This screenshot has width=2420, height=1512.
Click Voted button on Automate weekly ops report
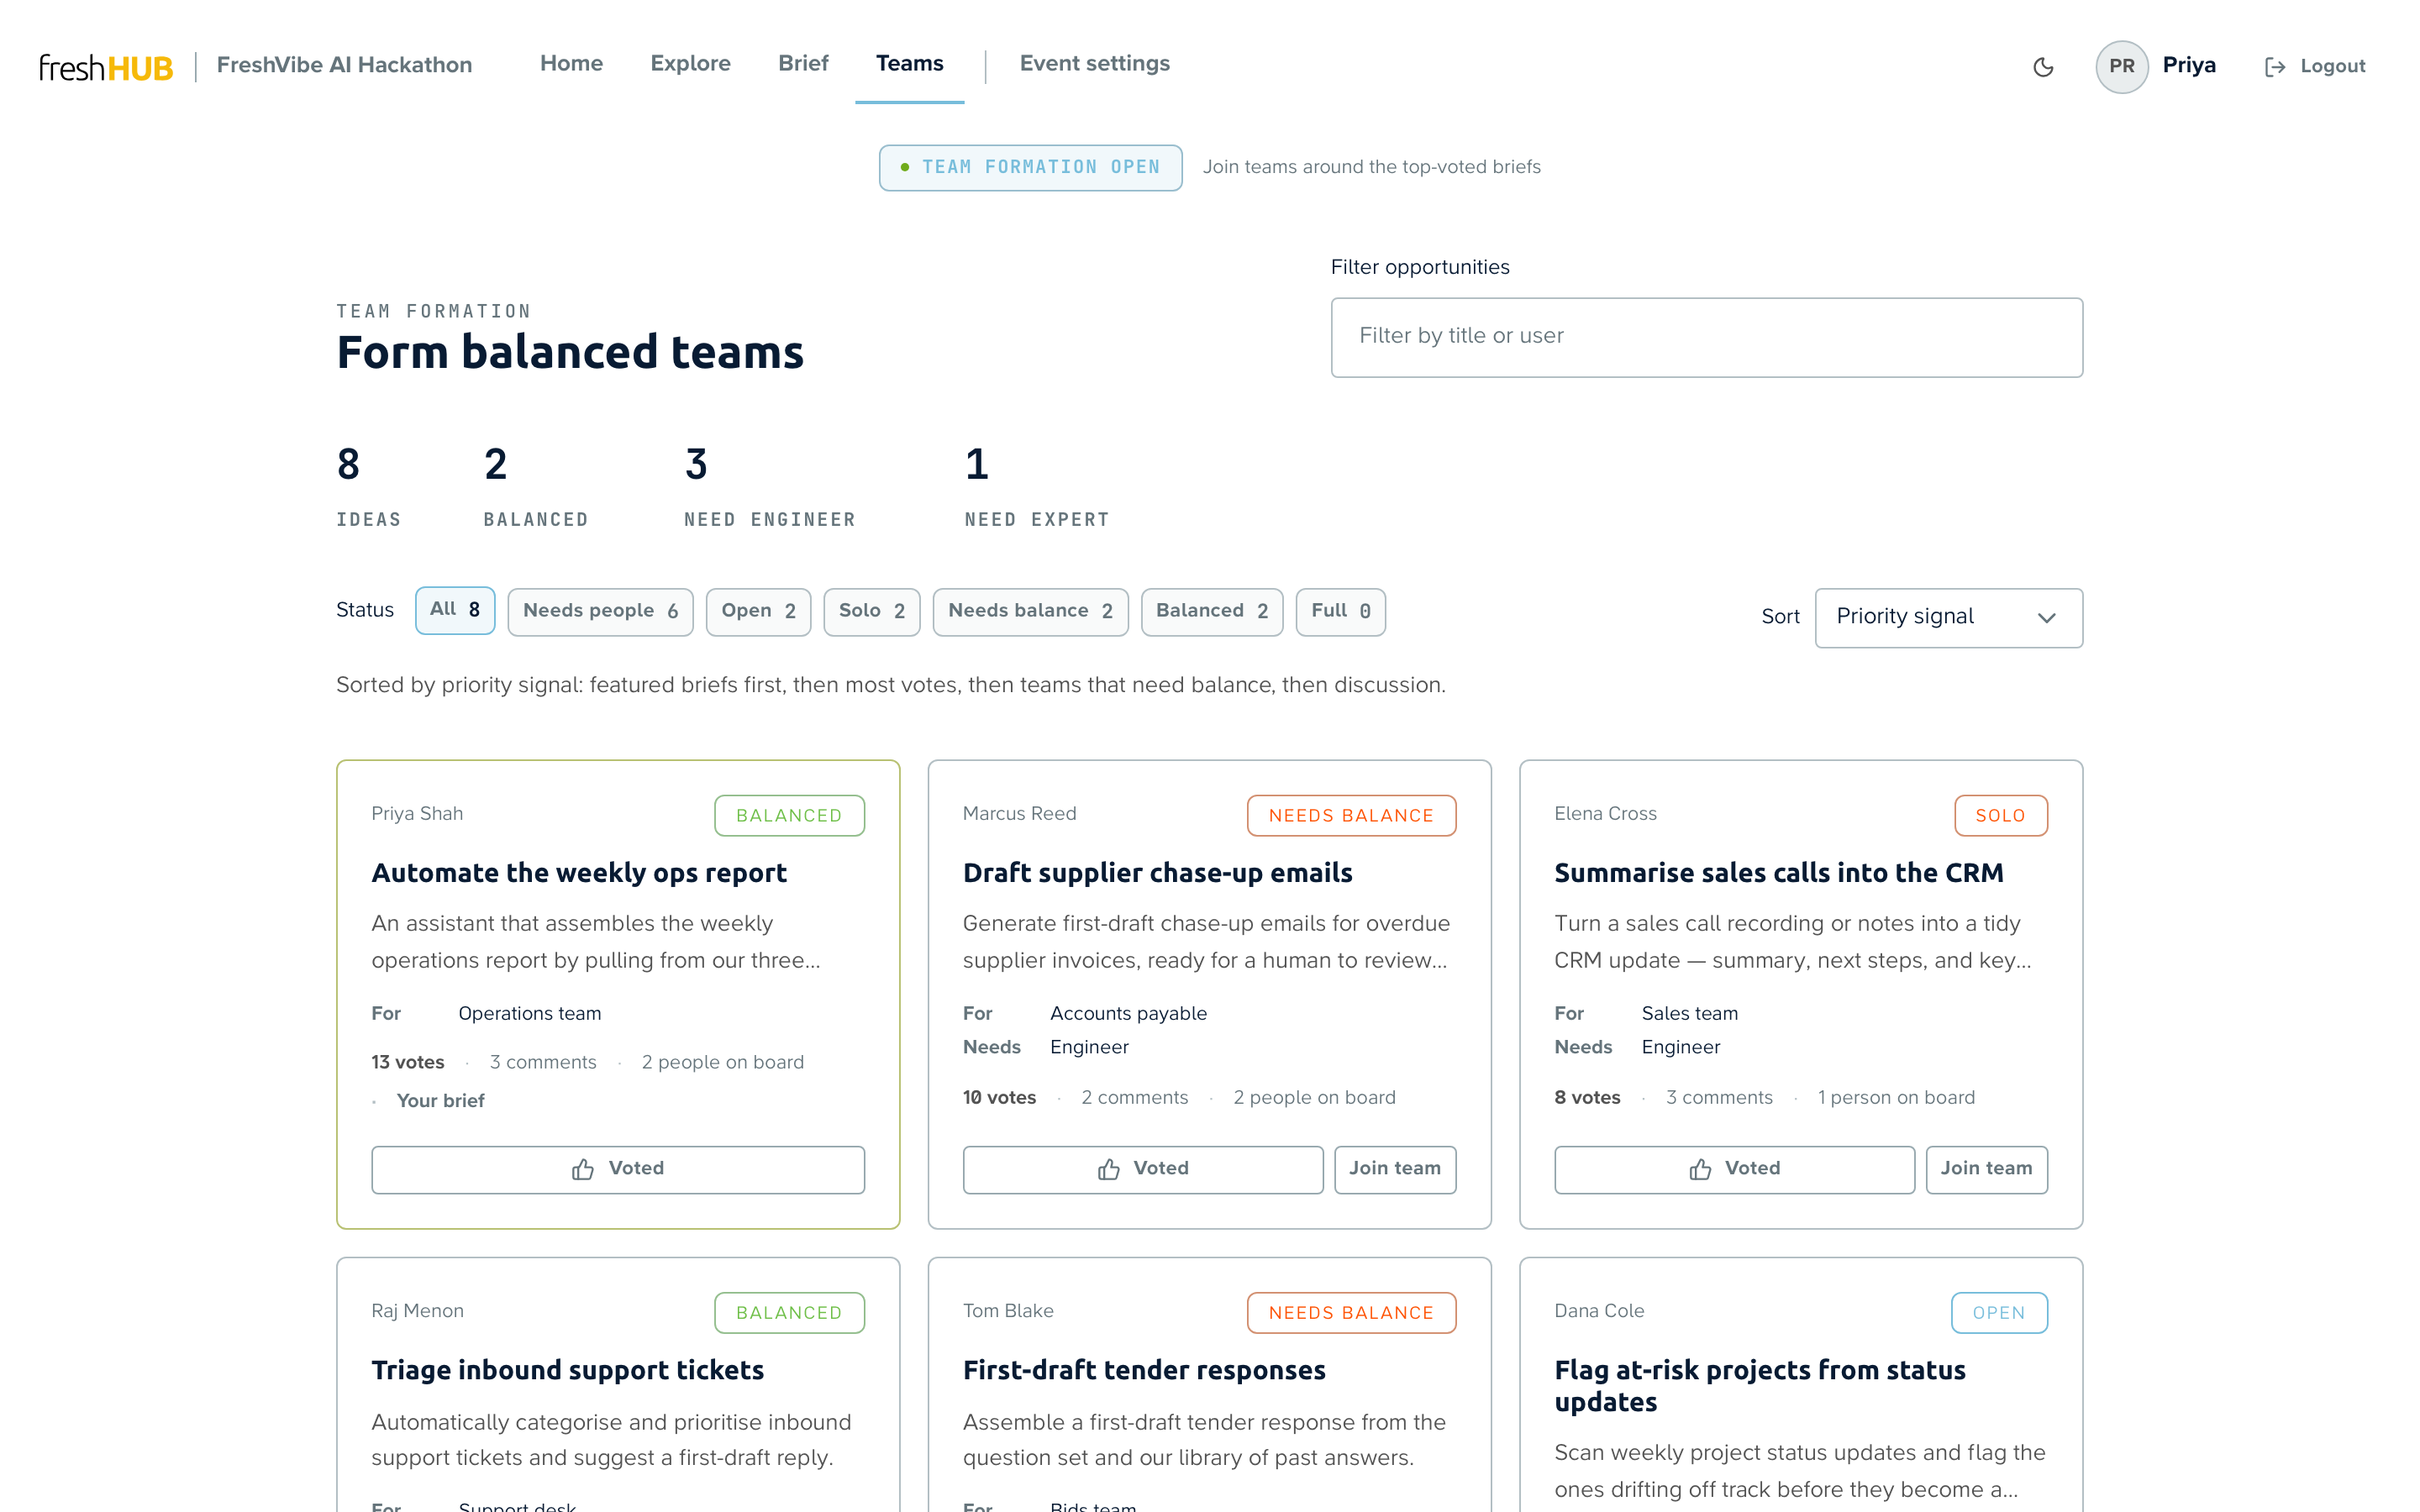[x=618, y=1169]
